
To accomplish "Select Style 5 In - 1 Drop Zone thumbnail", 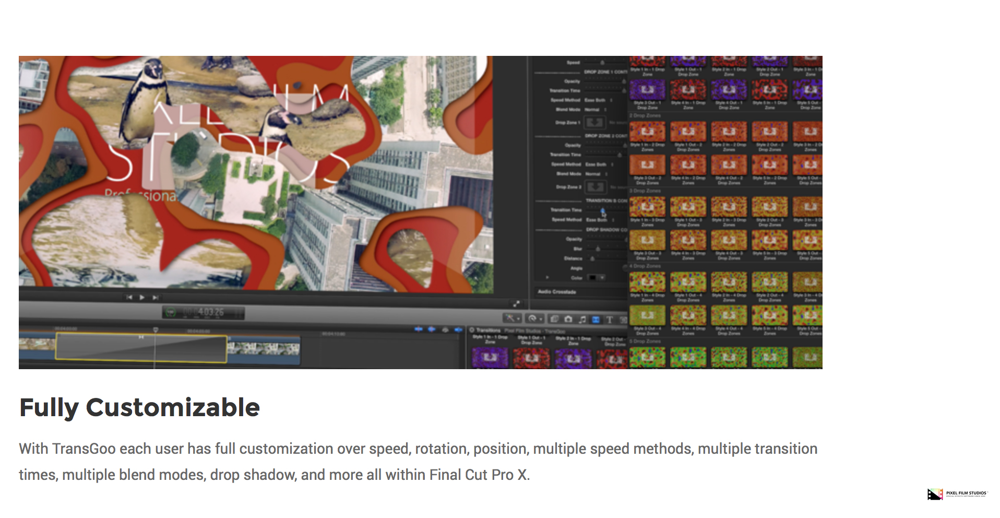I will coord(769,90).
